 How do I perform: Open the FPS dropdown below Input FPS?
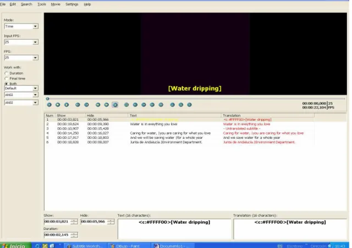point(21,58)
